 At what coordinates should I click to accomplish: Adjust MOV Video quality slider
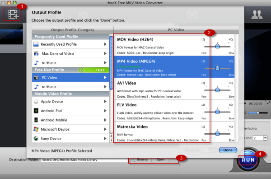click(x=217, y=46)
